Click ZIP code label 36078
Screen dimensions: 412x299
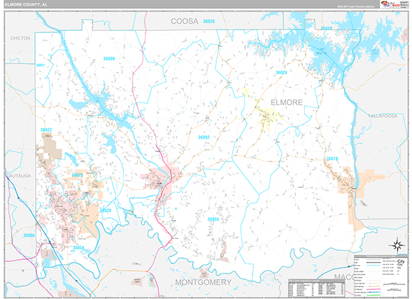pos(332,159)
